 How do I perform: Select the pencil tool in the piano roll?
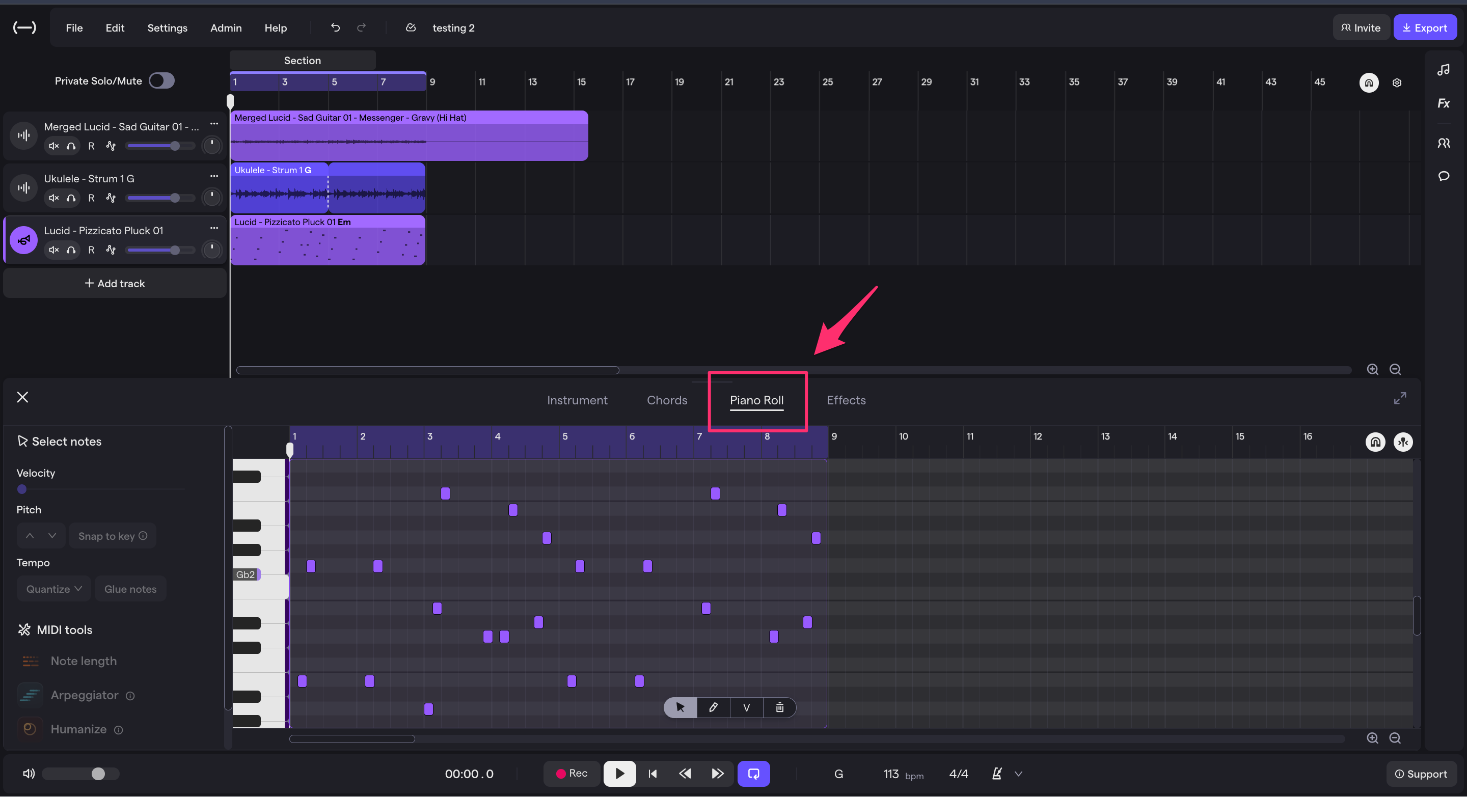pyautogui.click(x=713, y=707)
